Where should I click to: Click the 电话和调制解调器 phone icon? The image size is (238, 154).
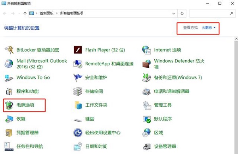click(x=146, y=91)
